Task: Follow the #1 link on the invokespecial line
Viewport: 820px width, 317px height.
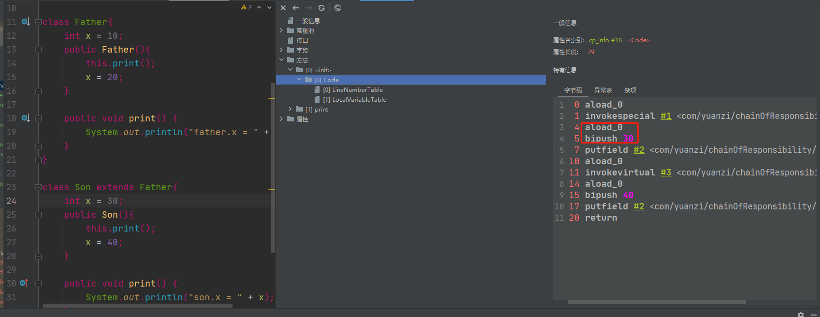Action: pyautogui.click(x=666, y=116)
